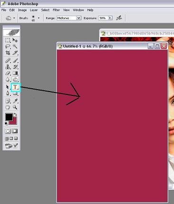Screen dimensions: 174x204
Task: Open the Exposure slider popup arrow
Action: click(x=110, y=18)
